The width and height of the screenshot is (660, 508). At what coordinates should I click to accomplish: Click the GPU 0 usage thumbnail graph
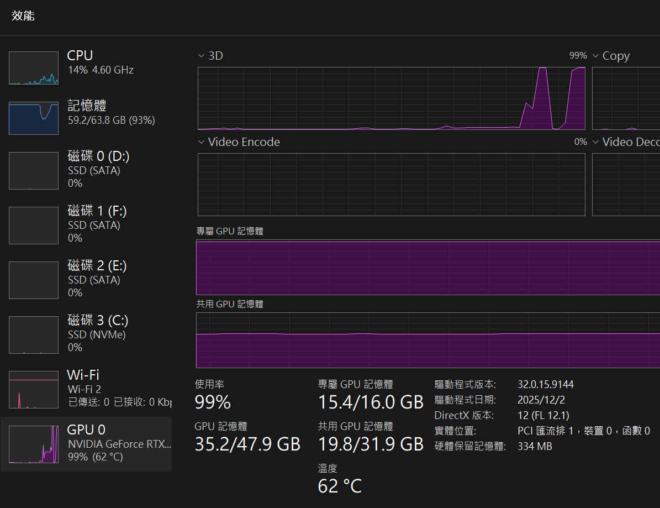(34, 444)
